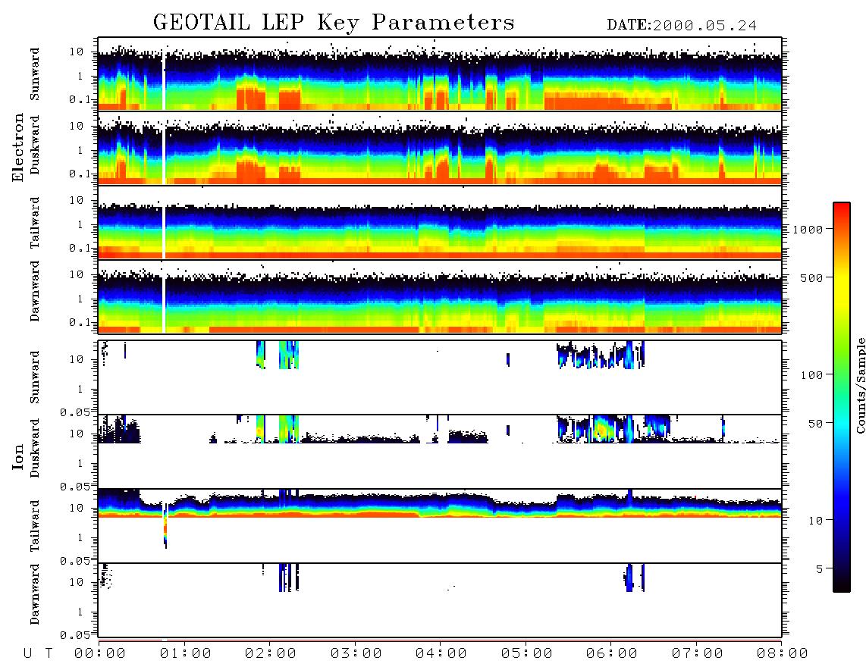Select the Electron "Duskward" axis label
866x667 pixels.
tap(35, 145)
